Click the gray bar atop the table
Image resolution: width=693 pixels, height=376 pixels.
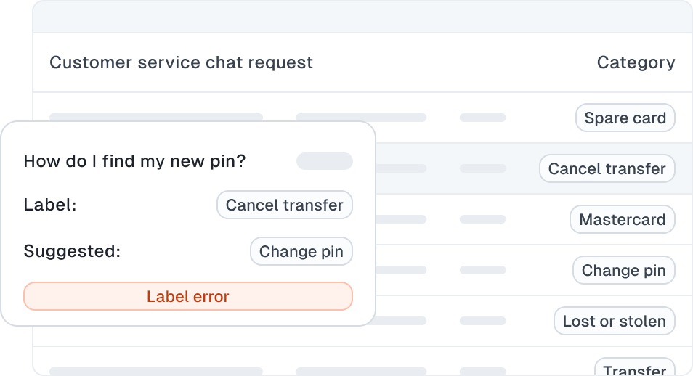click(362, 17)
